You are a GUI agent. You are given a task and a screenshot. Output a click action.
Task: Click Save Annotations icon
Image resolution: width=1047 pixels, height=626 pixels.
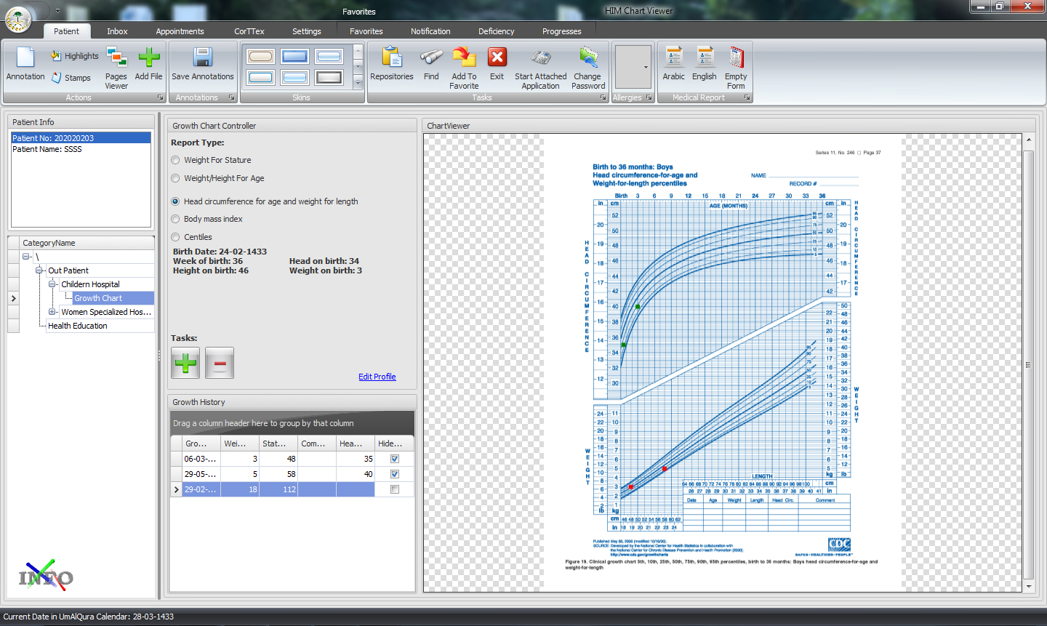point(202,59)
